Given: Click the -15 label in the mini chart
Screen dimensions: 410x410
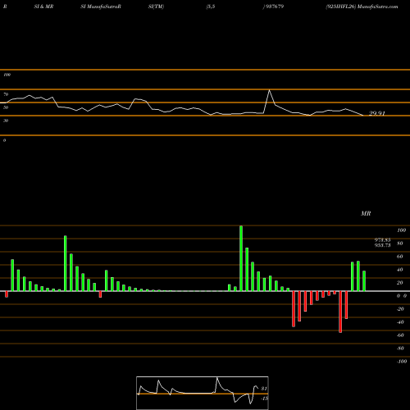Looking at the screenshot, I should (x=265, y=399).
